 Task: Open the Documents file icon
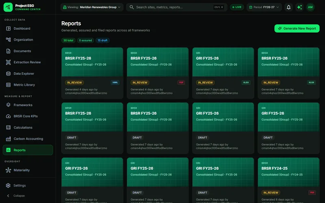(x=8, y=51)
